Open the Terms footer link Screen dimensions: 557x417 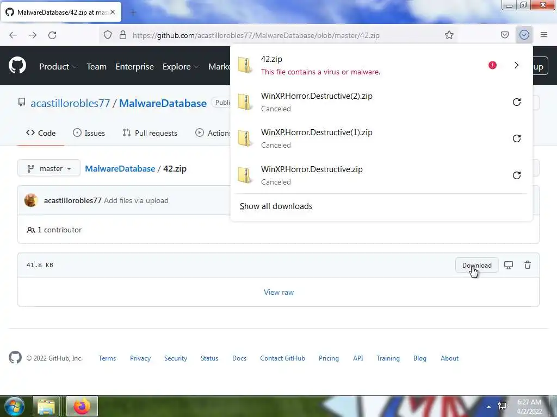[107, 358]
